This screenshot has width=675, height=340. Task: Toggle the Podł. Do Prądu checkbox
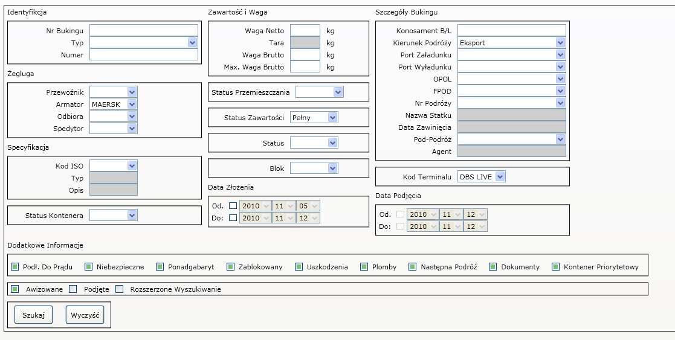[15, 267]
